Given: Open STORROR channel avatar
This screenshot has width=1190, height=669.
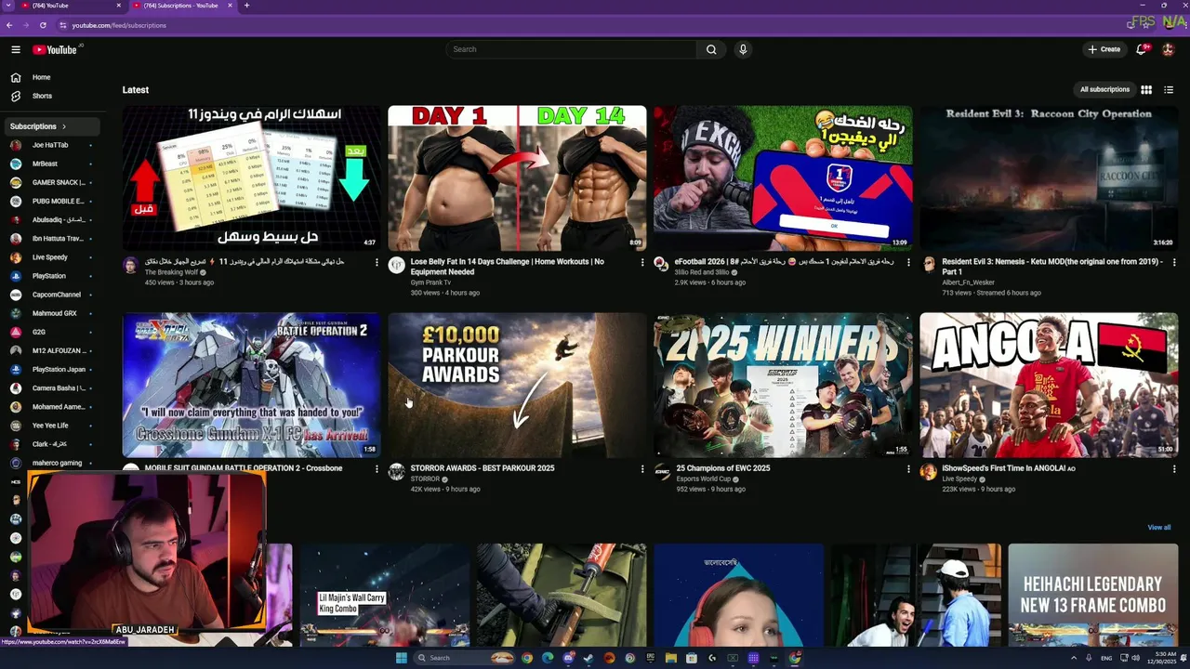Looking at the screenshot, I should click(397, 472).
